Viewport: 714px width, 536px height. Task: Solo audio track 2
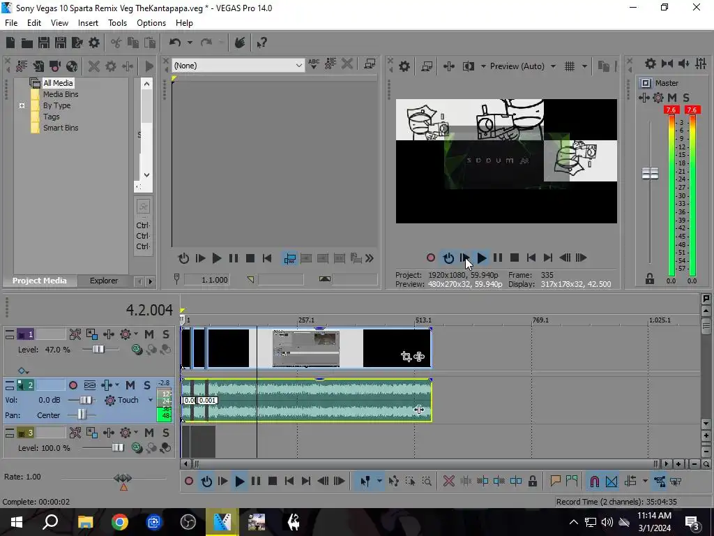coord(147,385)
